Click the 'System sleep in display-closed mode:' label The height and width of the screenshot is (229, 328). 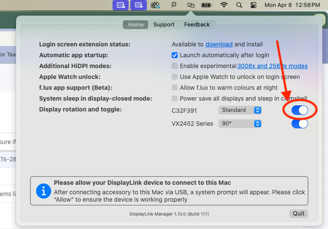(96, 98)
